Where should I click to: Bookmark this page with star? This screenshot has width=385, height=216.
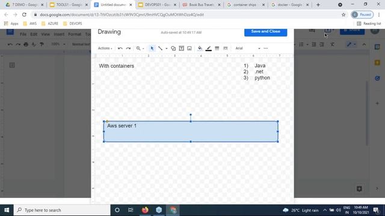(x=343, y=14)
